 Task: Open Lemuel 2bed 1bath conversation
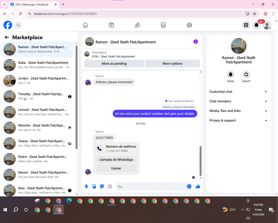pos(37,112)
